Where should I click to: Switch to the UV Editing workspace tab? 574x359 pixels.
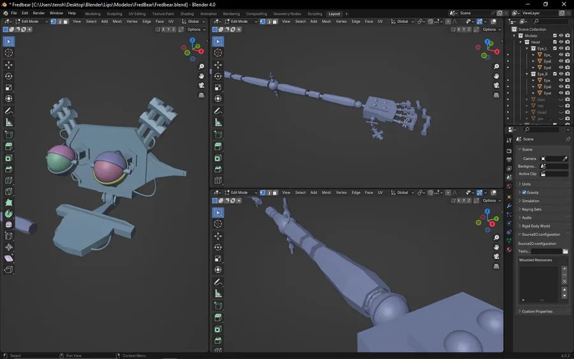click(137, 14)
